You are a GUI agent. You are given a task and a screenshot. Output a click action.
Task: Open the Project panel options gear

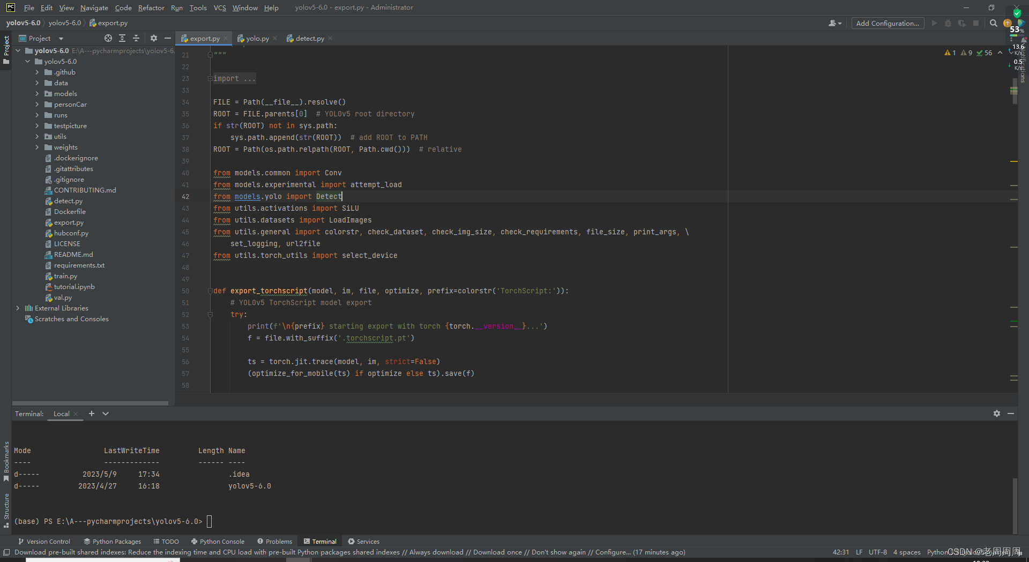(x=154, y=38)
